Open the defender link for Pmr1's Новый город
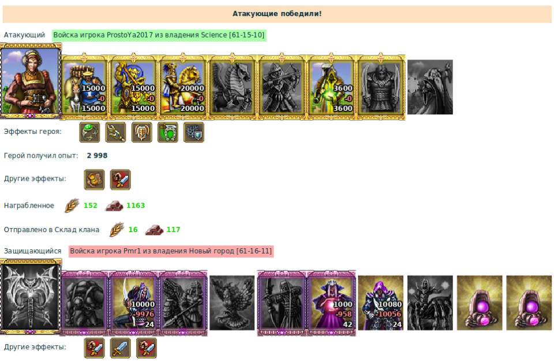 click(x=171, y=251)
